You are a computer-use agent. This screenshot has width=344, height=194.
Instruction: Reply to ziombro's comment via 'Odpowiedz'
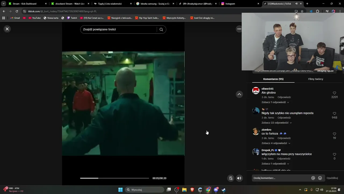(x=284, y=138)
